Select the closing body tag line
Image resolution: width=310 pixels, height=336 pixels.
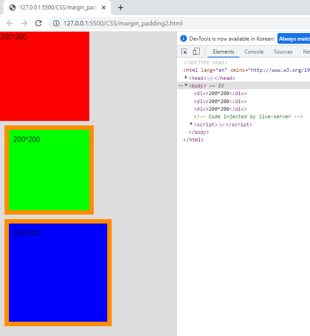coord(199,132)
